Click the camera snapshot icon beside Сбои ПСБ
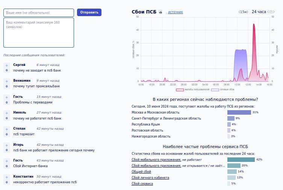283x190 pixels. [x=160, y=12]
